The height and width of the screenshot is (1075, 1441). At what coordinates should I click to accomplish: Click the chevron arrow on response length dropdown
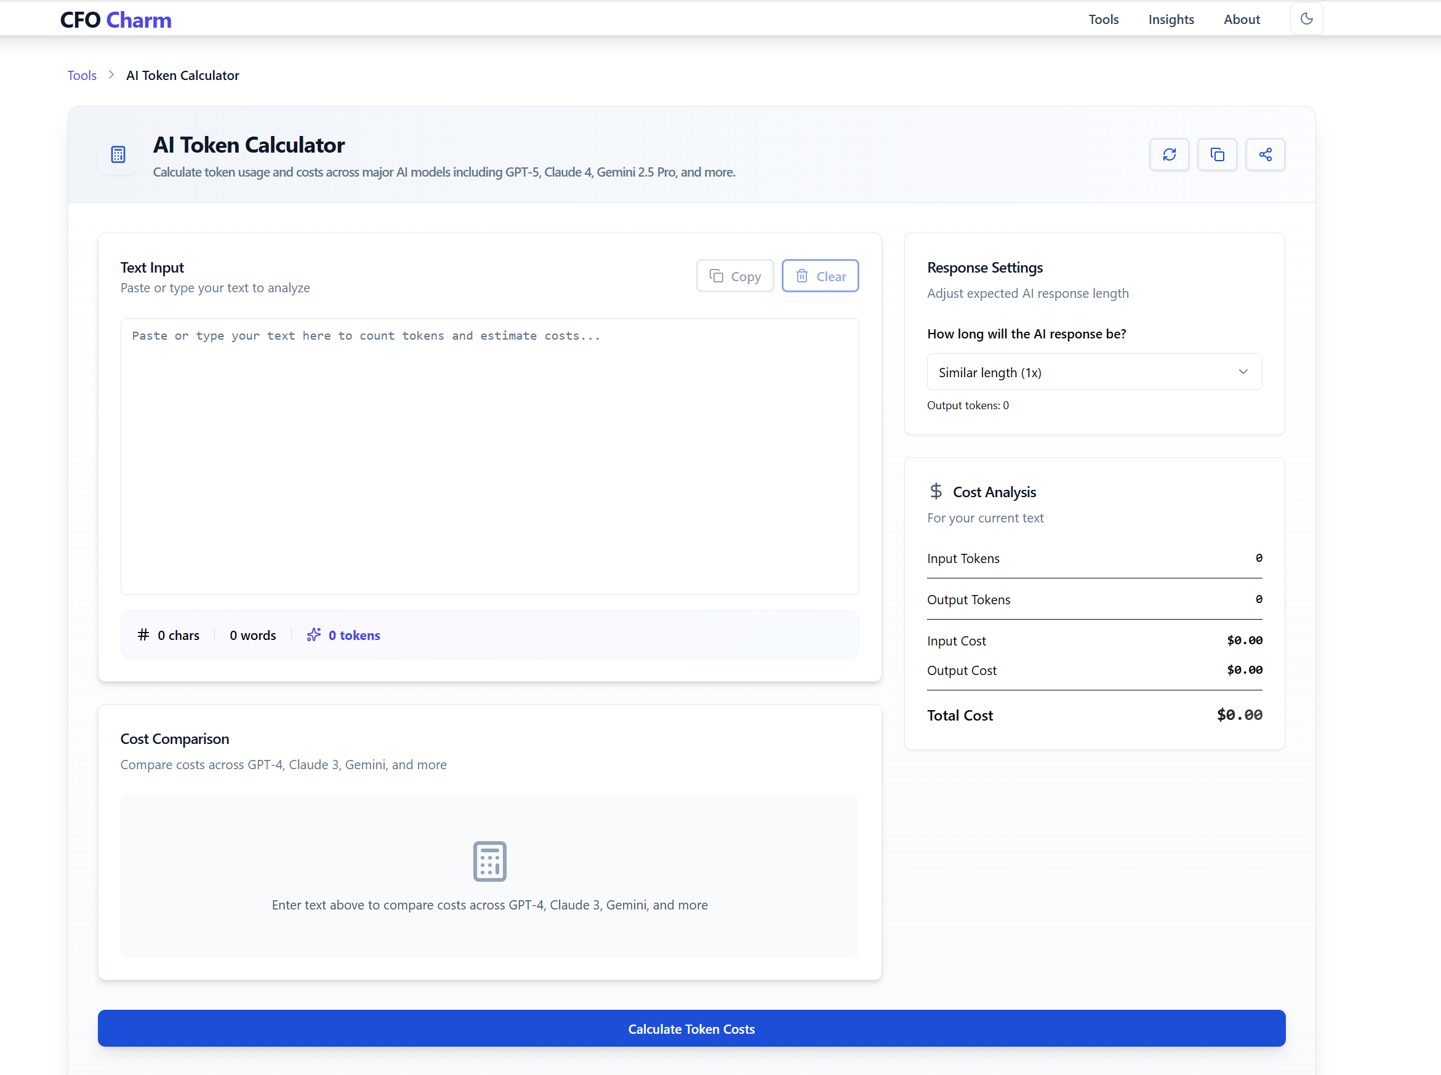pyautogui.click(x=1243, y=372)
